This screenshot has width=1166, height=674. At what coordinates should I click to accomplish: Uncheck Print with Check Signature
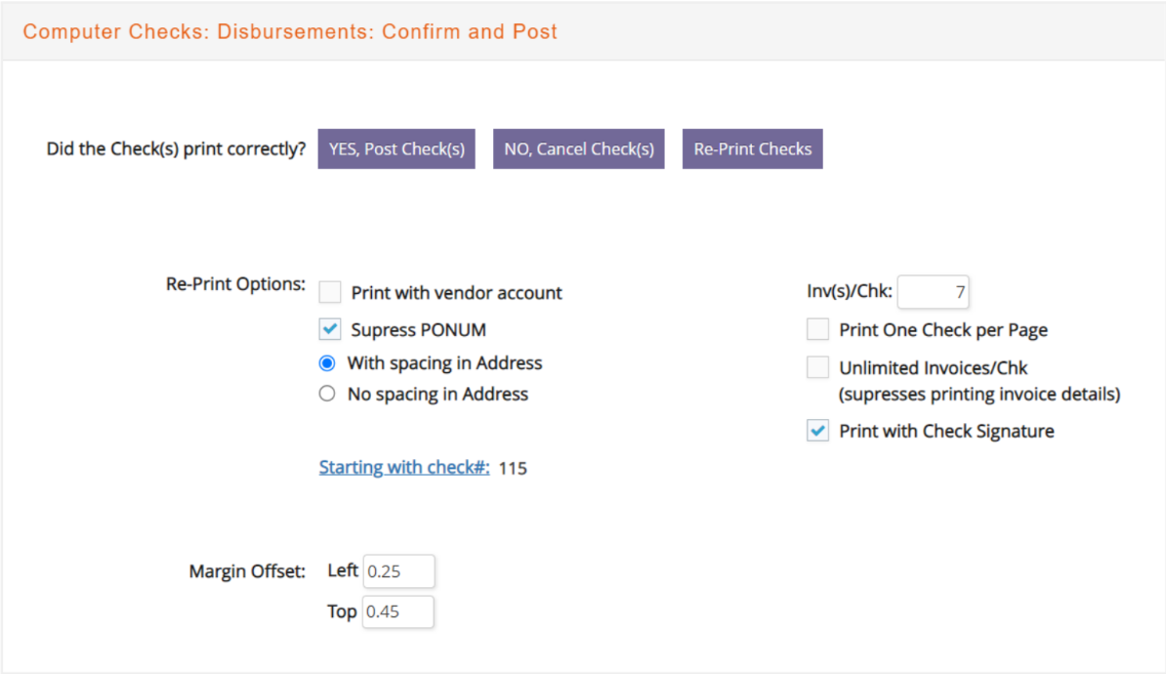(818, 431)
